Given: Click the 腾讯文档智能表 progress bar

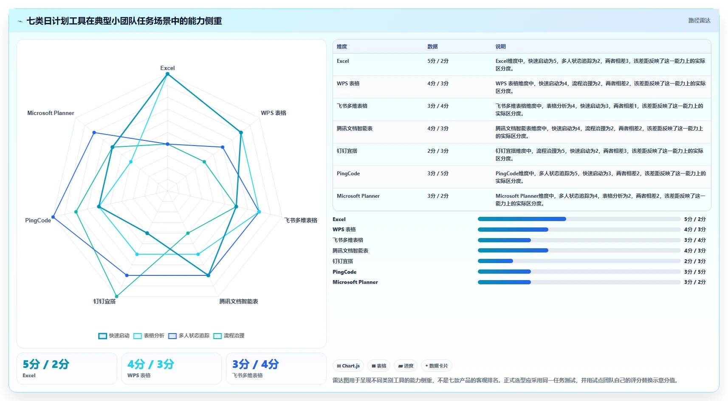Looking at the screenshot, I should tap(579, 250).
